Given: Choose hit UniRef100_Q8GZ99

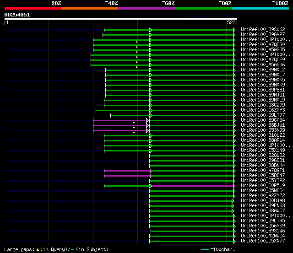Looking at the screenshot, I should tap(263, 105).
